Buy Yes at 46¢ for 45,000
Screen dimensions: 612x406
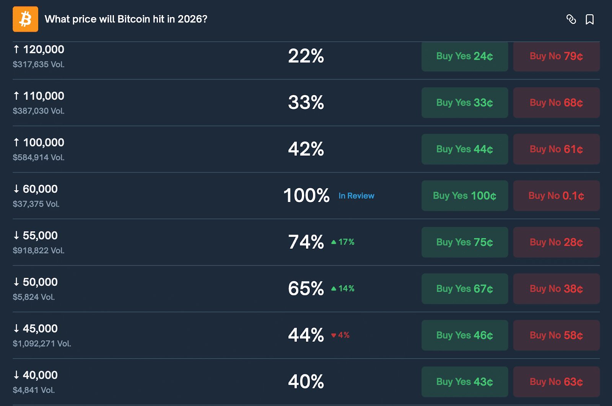click(464, 335)
